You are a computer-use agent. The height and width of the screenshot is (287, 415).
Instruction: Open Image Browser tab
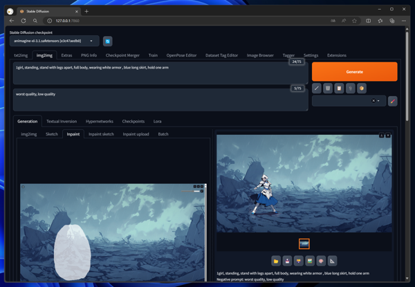pyautogui.click(x=260, y=55)
